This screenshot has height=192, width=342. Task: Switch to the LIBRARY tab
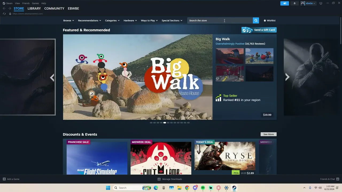pyautogui.click(x=34, y=9)
